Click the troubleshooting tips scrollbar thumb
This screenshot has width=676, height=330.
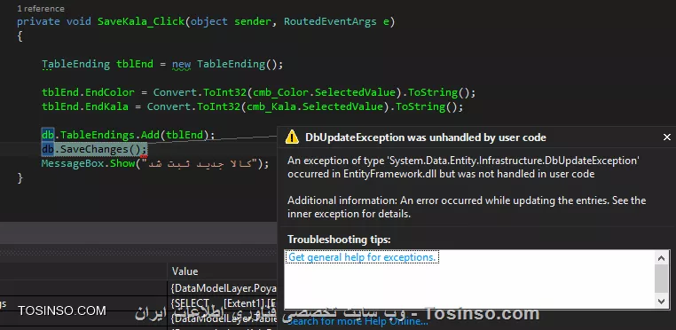tap(661, 279)
